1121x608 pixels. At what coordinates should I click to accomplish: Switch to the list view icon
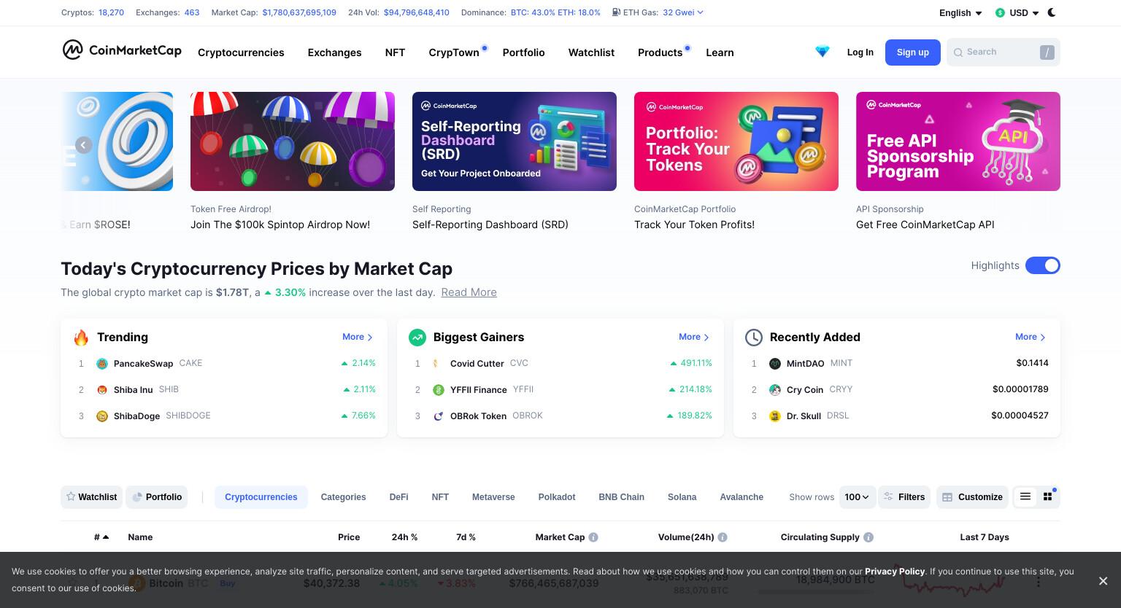pos(1025,496)
